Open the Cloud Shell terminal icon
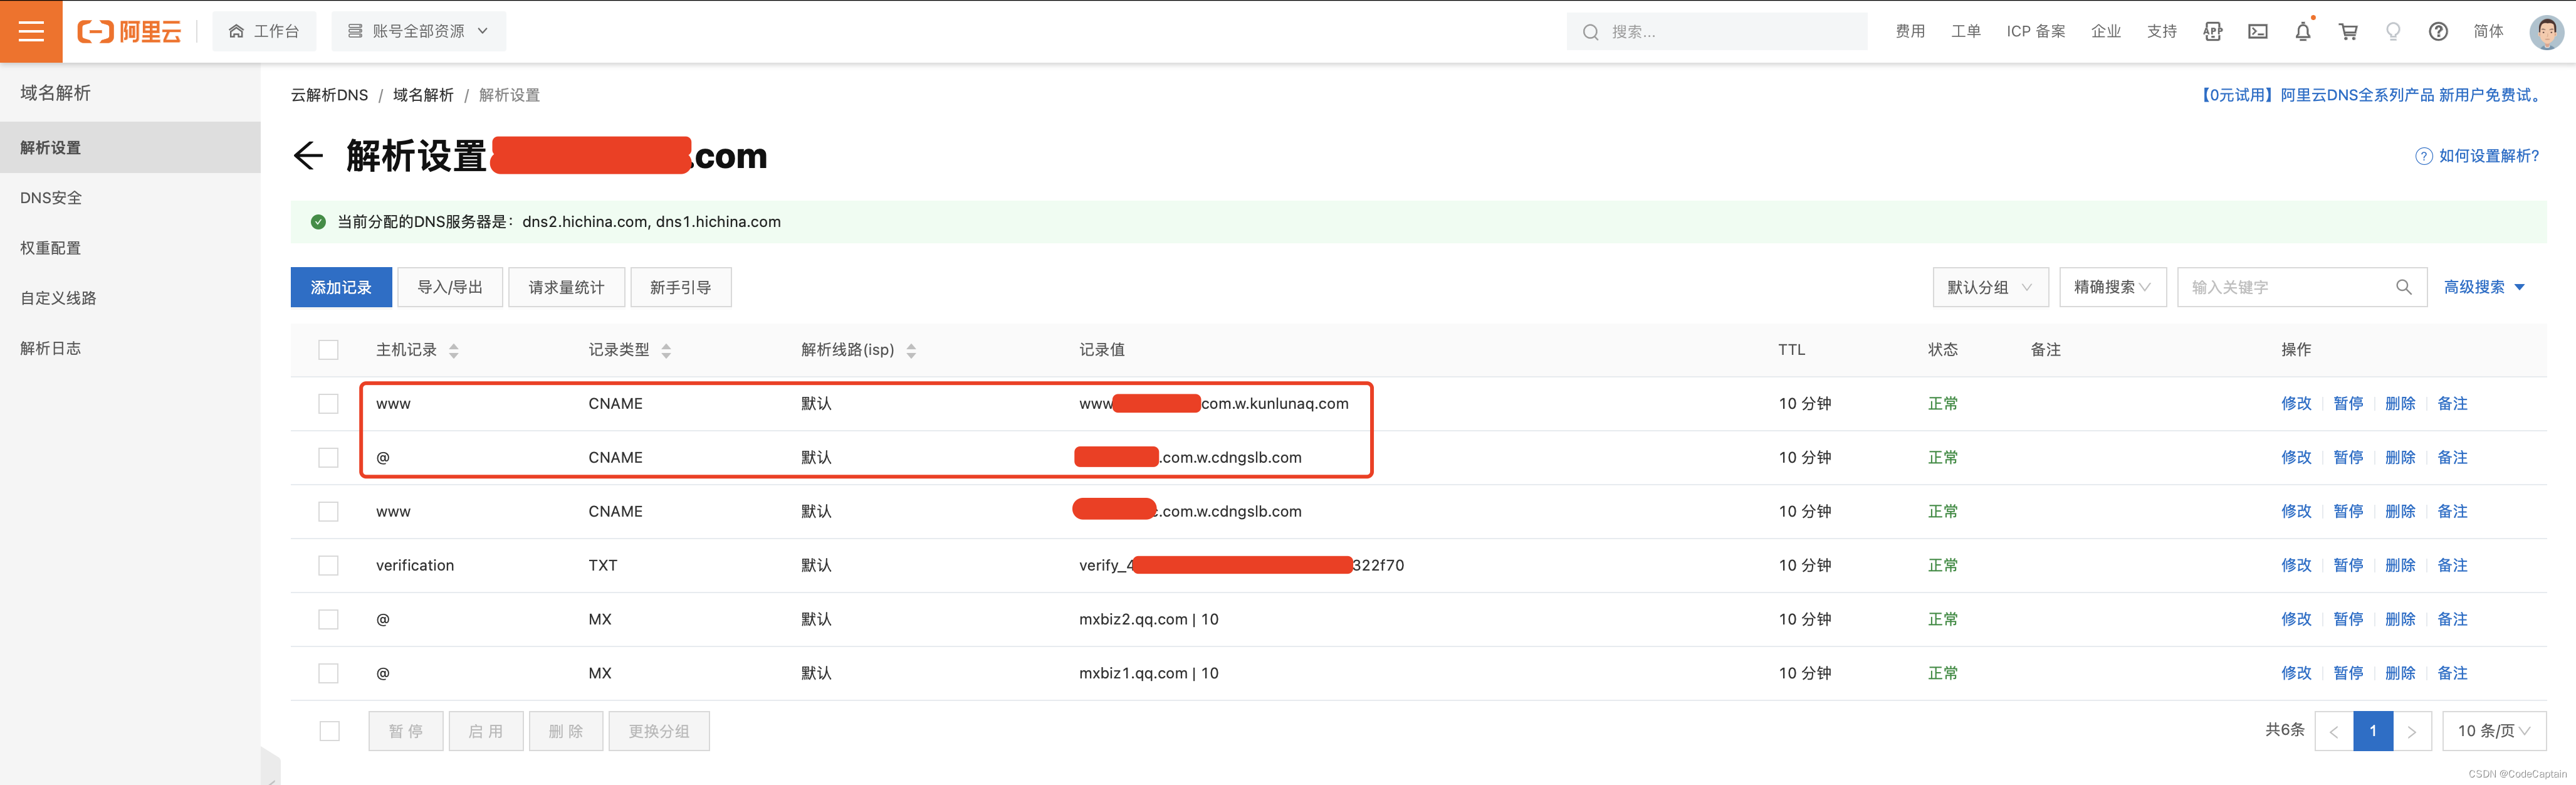2576x785 pixels. pos(2258,31)
